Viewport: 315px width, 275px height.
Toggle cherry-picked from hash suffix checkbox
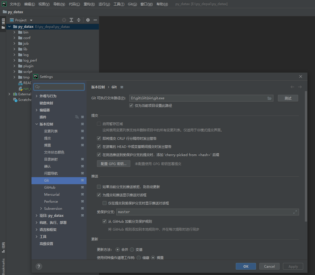tap(99, 155)
